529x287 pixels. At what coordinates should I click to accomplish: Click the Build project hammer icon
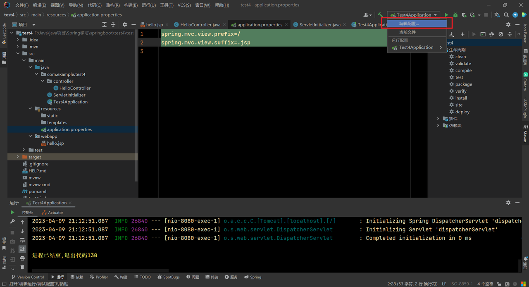[380, 15]
